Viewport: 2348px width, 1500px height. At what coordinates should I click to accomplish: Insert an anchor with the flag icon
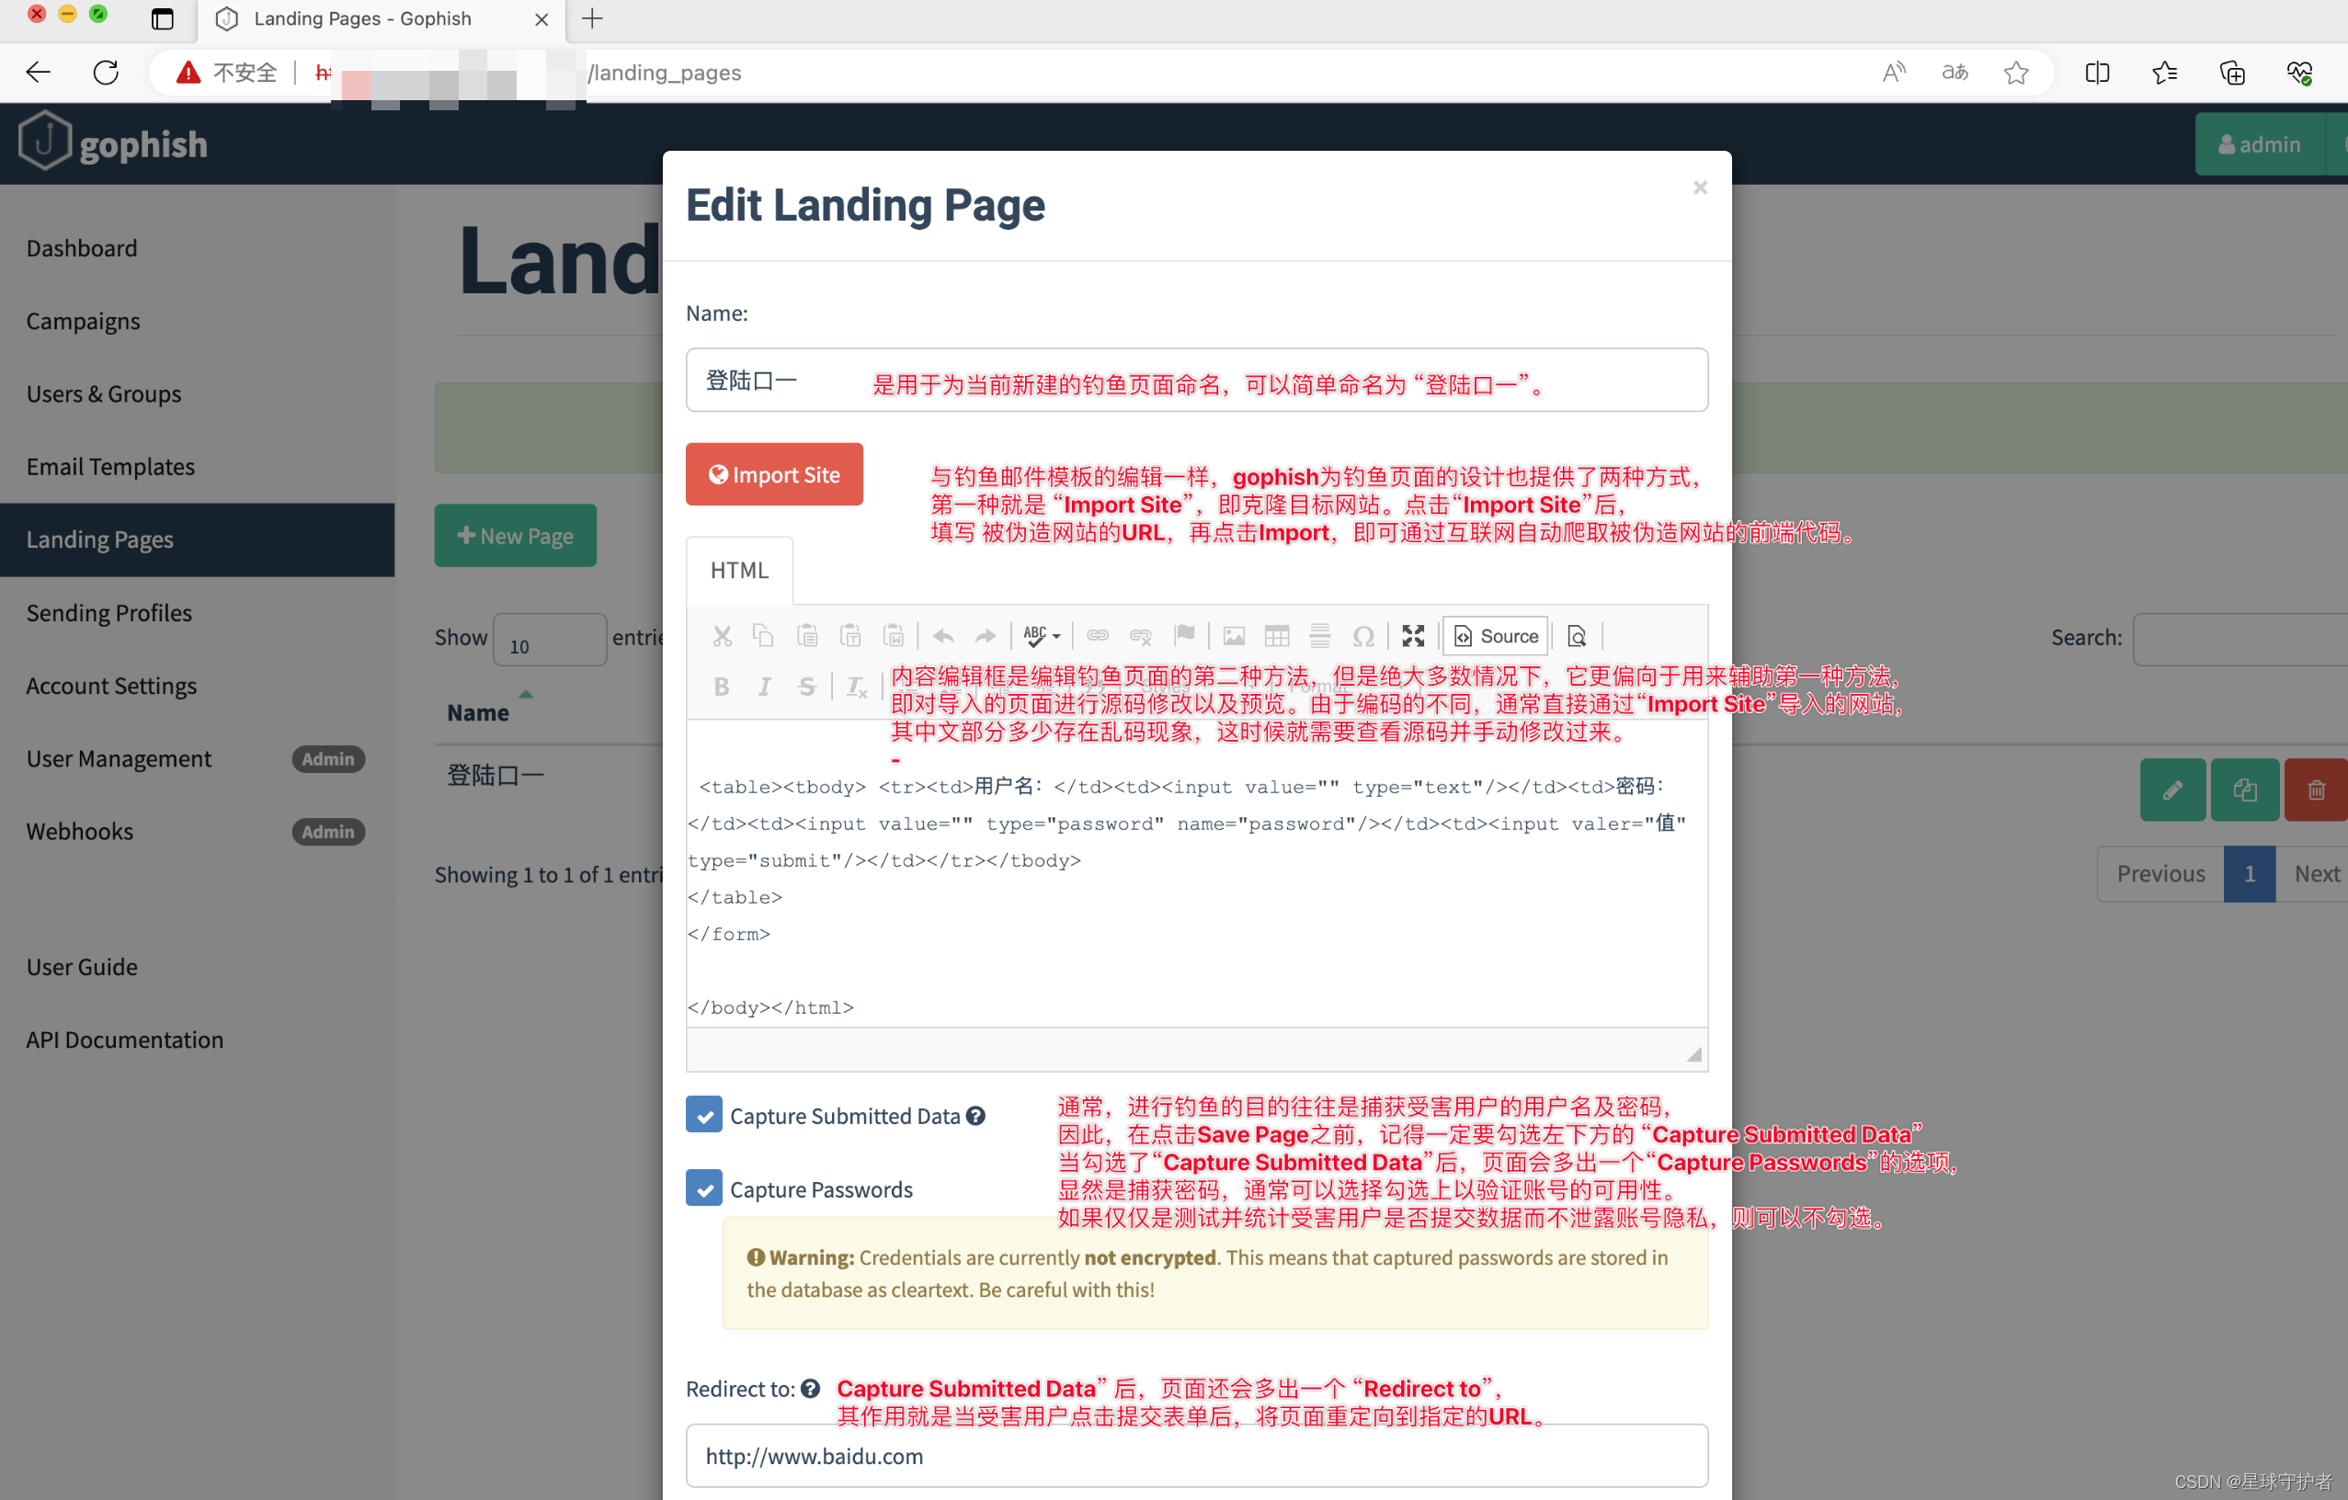pyautogui.click(x=1184, y=636)
